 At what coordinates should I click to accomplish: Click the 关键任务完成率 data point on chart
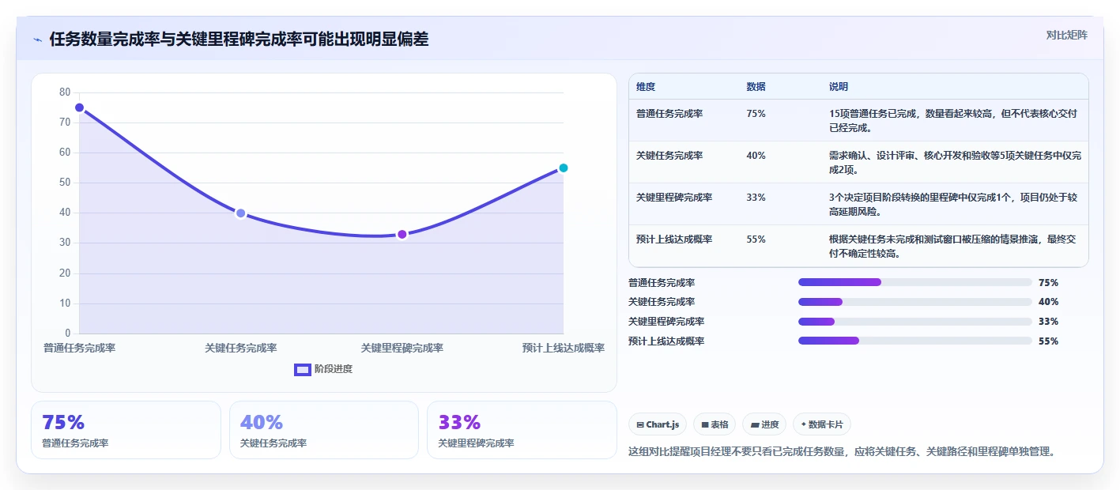[240, 213]
